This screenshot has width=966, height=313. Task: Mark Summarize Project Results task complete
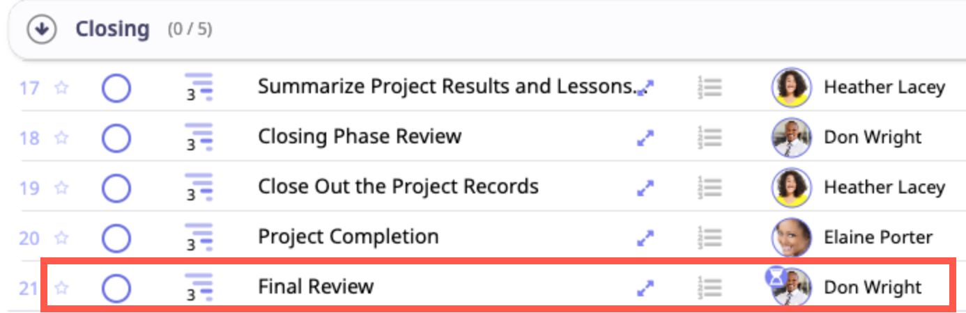[x=116, y=88]
